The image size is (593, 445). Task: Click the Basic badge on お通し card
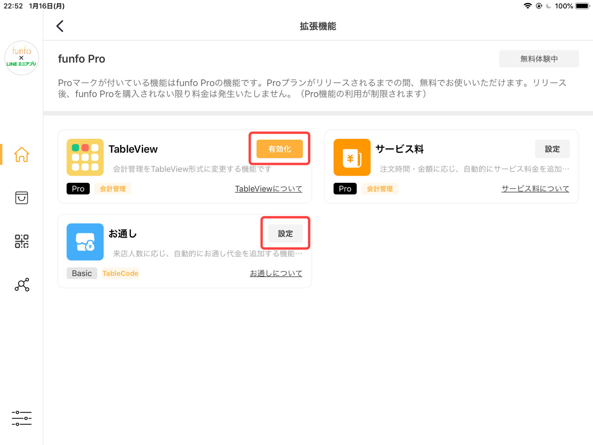82,273
